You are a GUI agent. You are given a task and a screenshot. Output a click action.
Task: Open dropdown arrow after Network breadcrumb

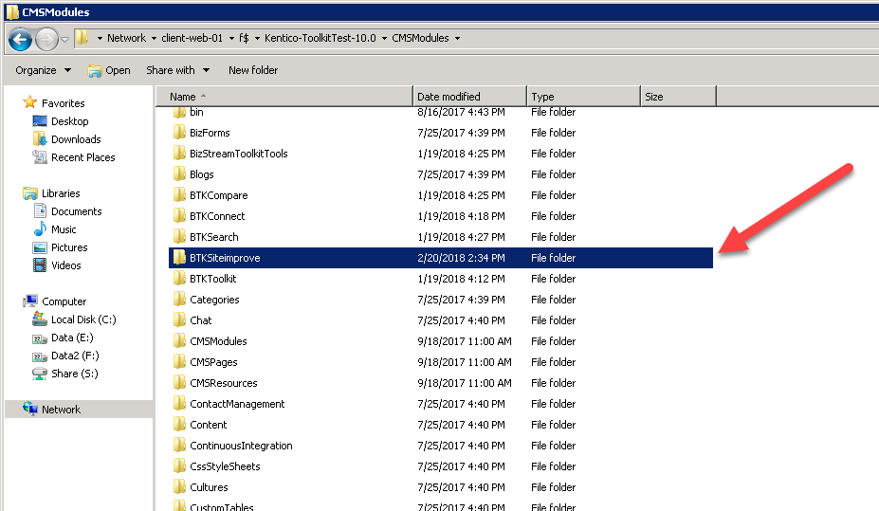155,38
